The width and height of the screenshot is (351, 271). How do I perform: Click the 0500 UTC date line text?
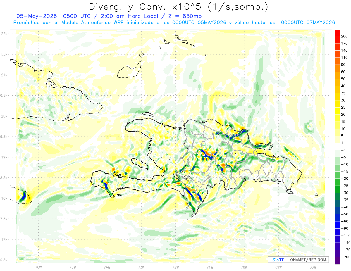[109, 16]
